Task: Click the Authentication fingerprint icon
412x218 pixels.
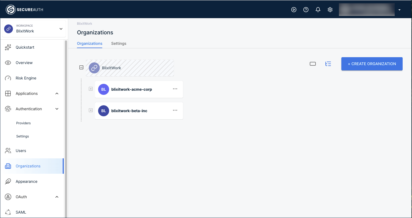Action: [x=8, y=109]
